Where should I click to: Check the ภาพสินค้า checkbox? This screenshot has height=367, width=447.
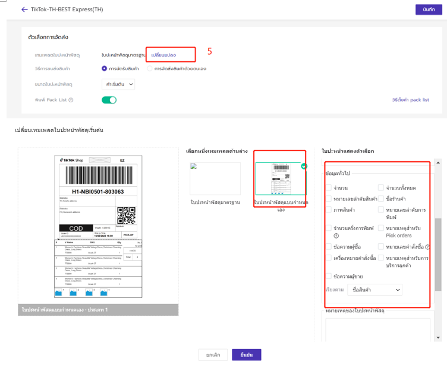(x=329, y=210)
